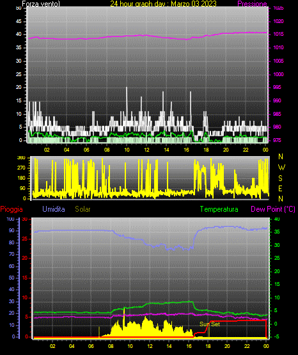Click the bottom "N" compass letter

pyautogui.click(x=281, y=198)
